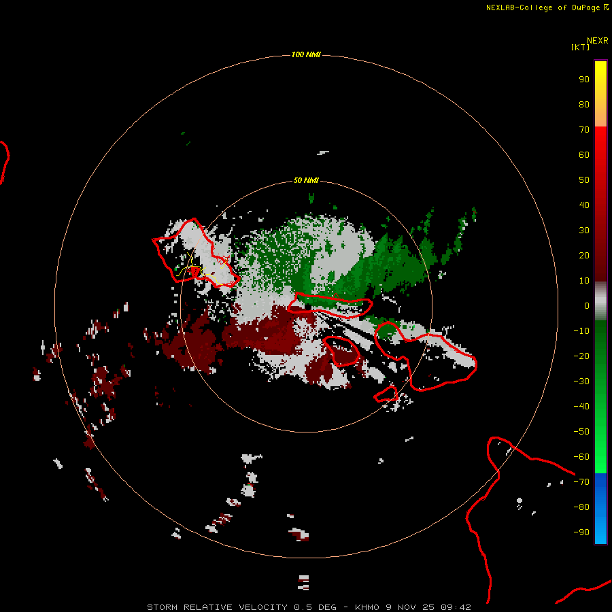The image size is (612, 612).
Task: Click the [KT] units label
Action: (580, 47)
